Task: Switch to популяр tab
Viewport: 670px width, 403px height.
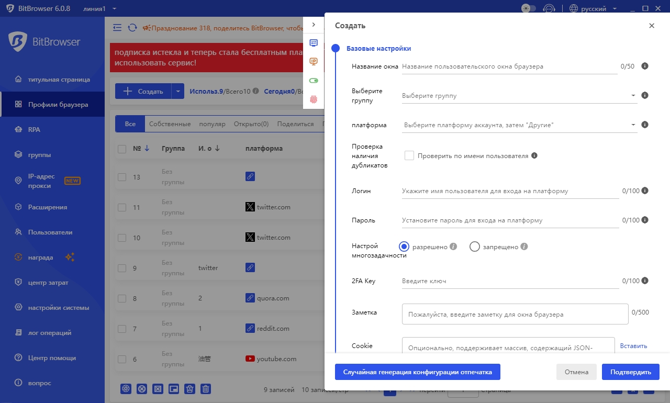Action: coord(212,124)
